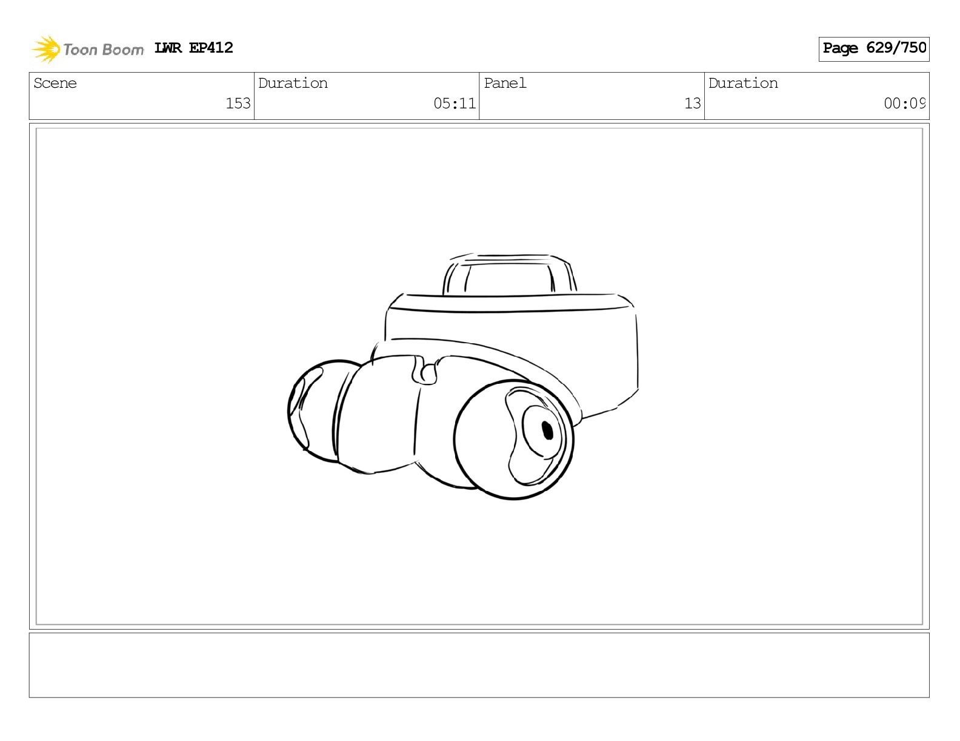The image size is (960, 741).
Task: Click the empty notes box below the panel
Action: [479, 665]
